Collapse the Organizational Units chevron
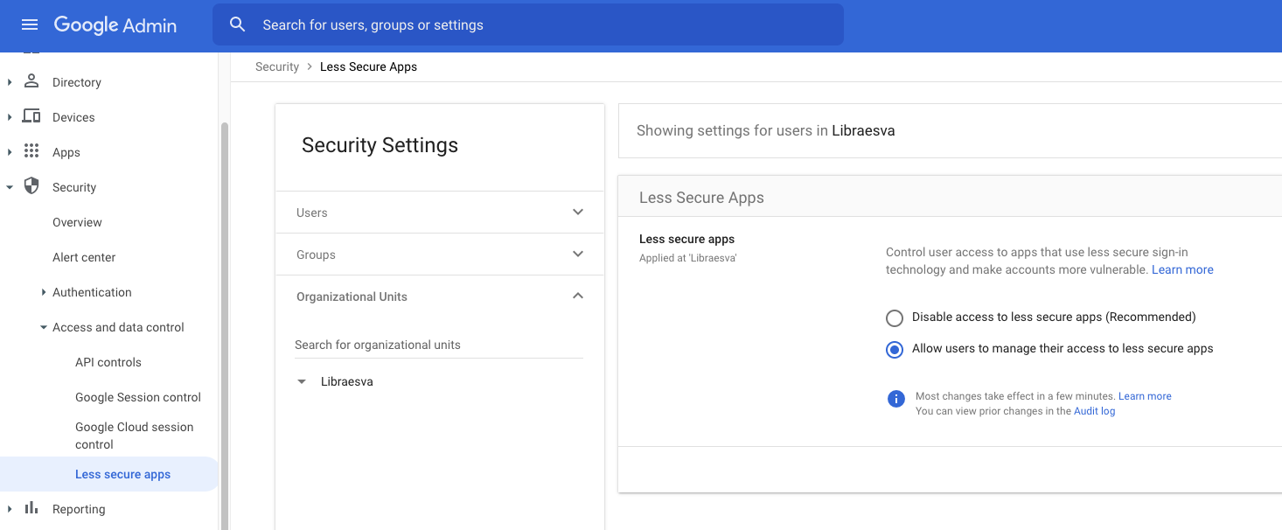The height and width of the screenshot is (530, 1282). coord(578,296)
